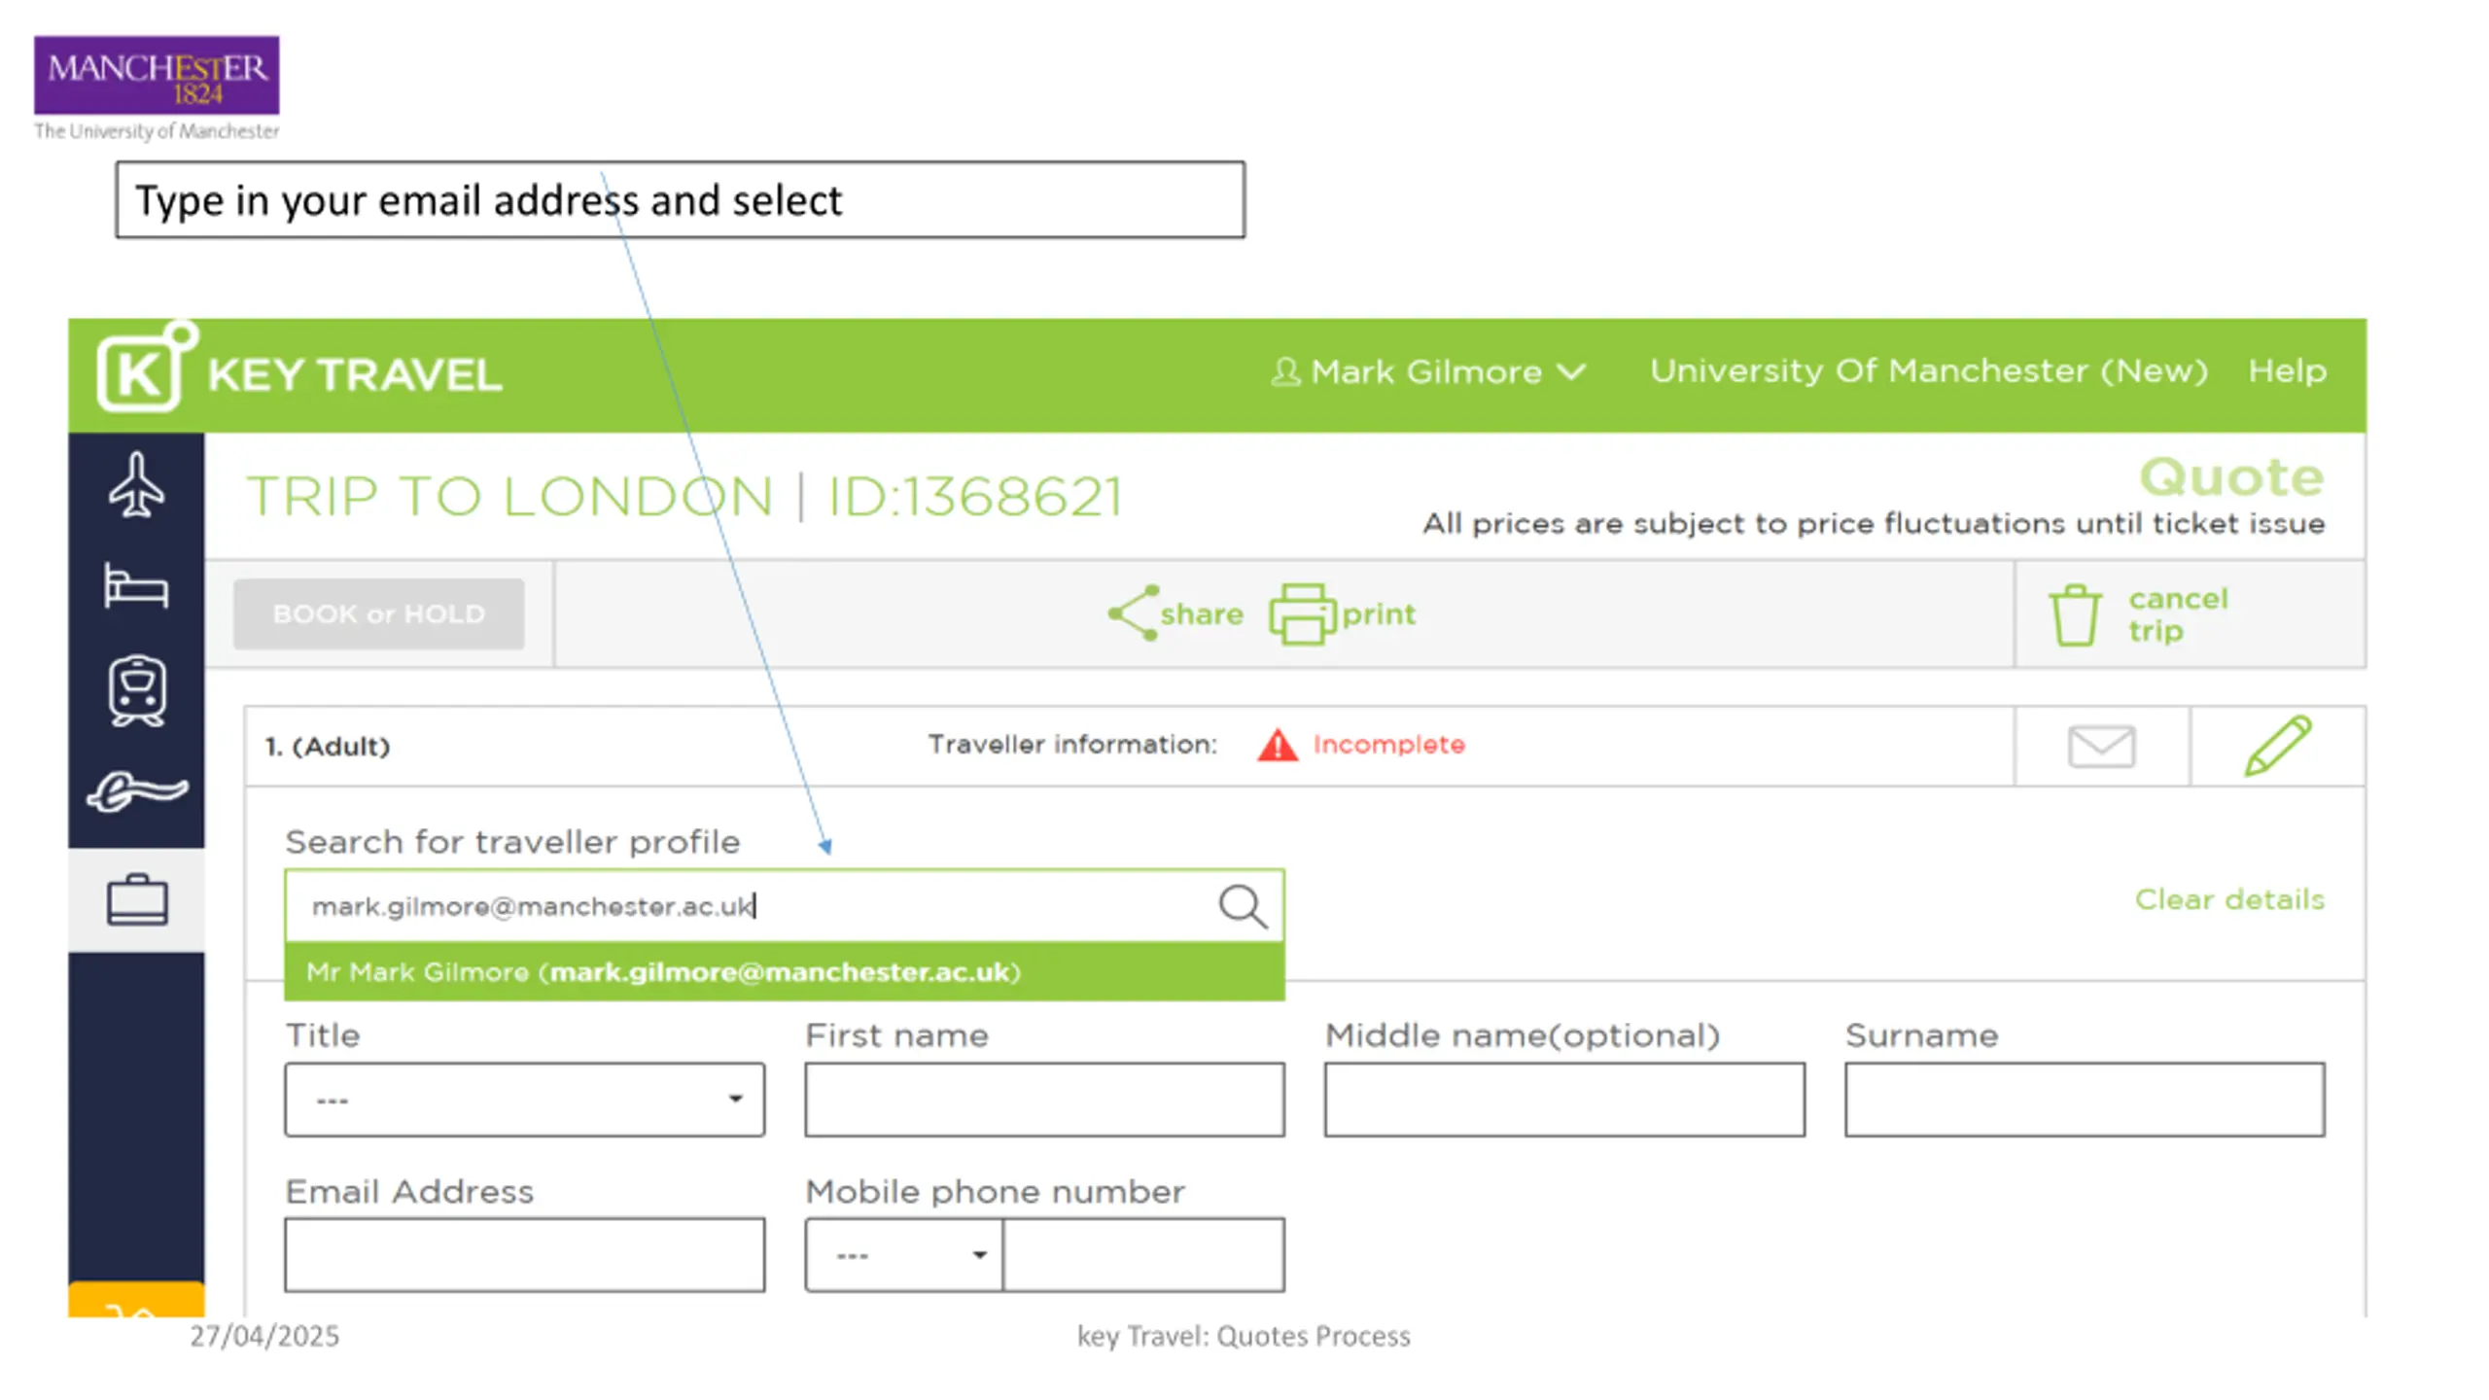Select the hotel bed icon in sidebar
The image size is (2489, 1400).
pyautogui.click(x=136, y=585)
